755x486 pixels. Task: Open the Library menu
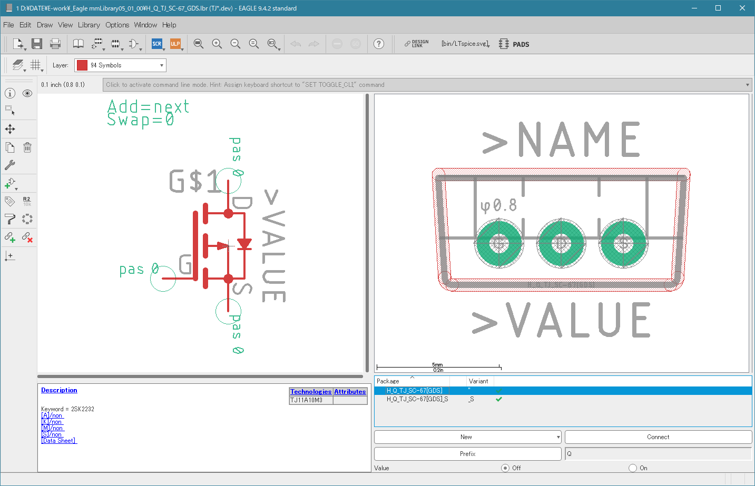(x=89, y=25)
